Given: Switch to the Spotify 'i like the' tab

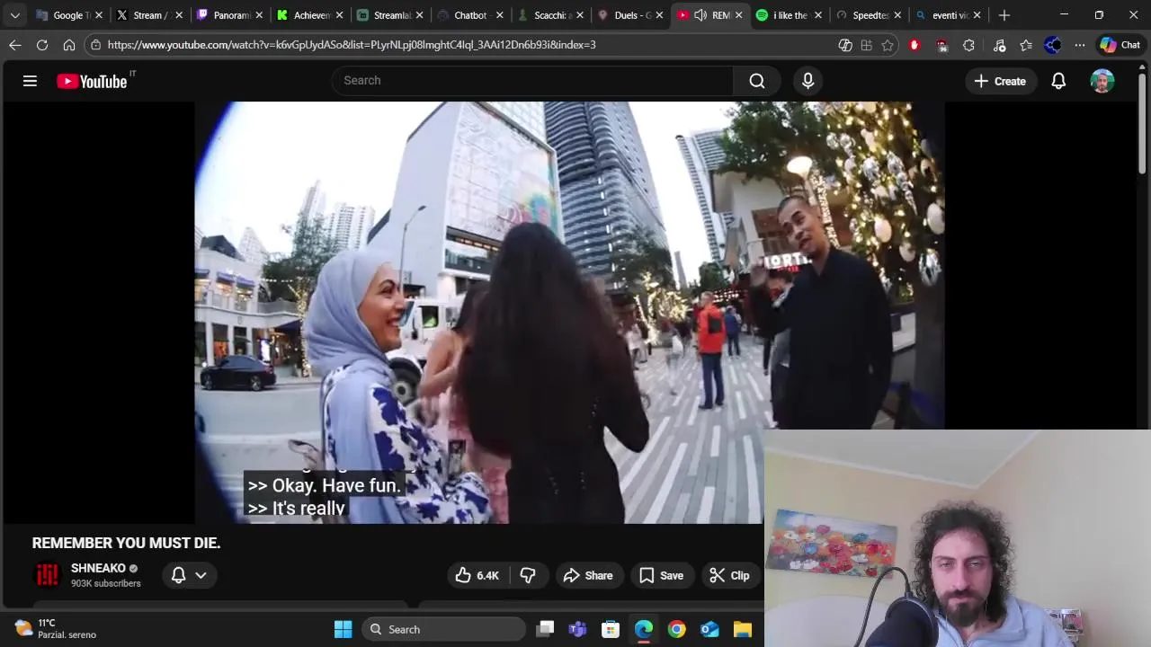Looking at the screenshot, I should pos(789,15).
